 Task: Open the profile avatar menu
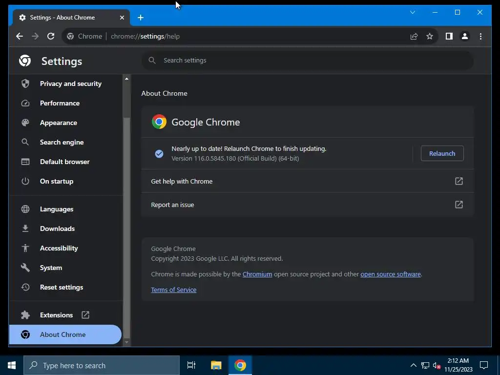pos(465,36)
